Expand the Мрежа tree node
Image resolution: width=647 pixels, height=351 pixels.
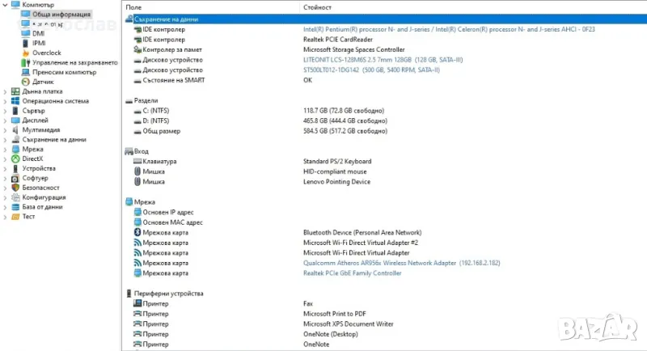[x=6, y=149]
